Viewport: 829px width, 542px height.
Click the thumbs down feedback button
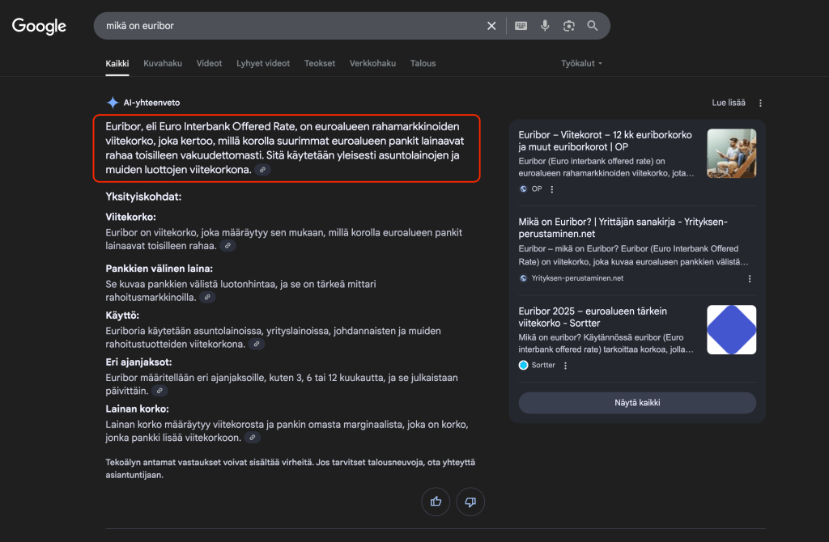pos(470,502)
